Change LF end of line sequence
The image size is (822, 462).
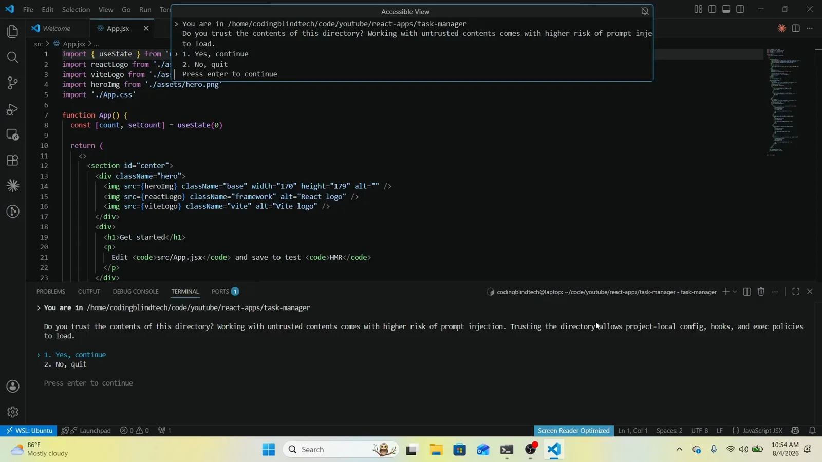pyautogui.click(x=720, y=431)
